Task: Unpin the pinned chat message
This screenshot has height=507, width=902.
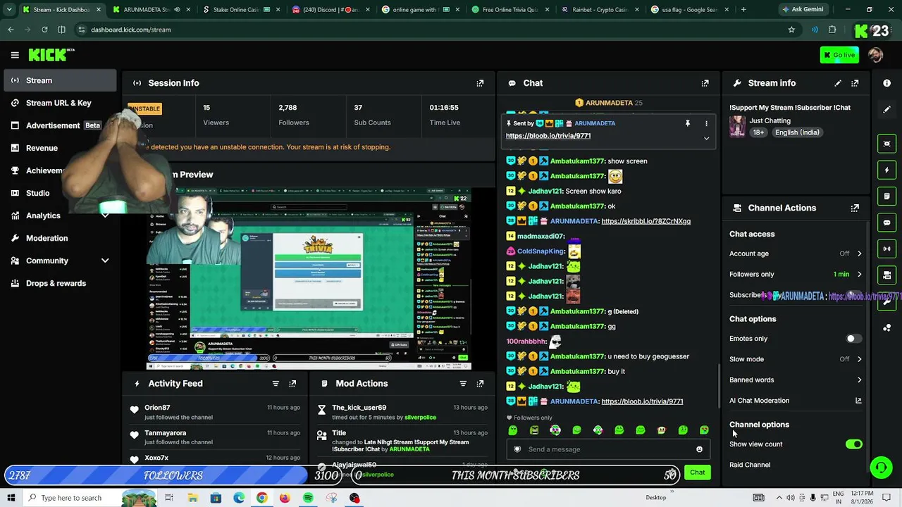Action: 688,123
